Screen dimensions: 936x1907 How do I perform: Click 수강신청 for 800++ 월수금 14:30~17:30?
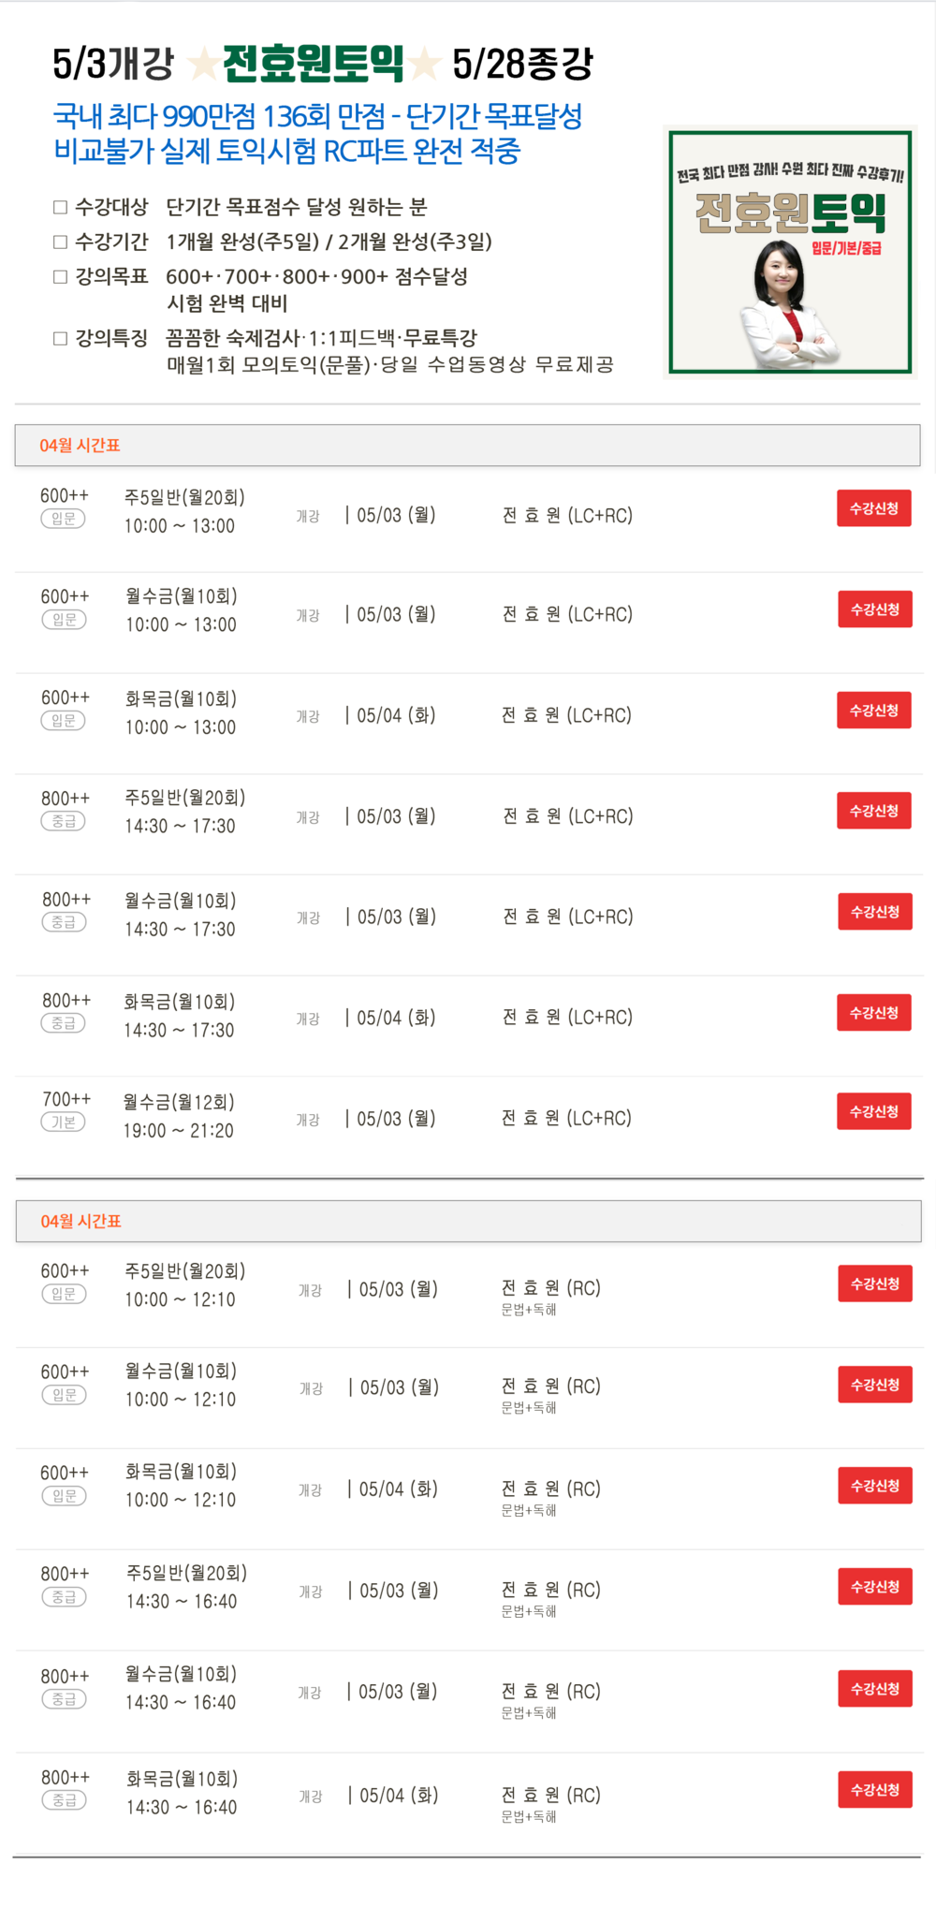(875, 912)
